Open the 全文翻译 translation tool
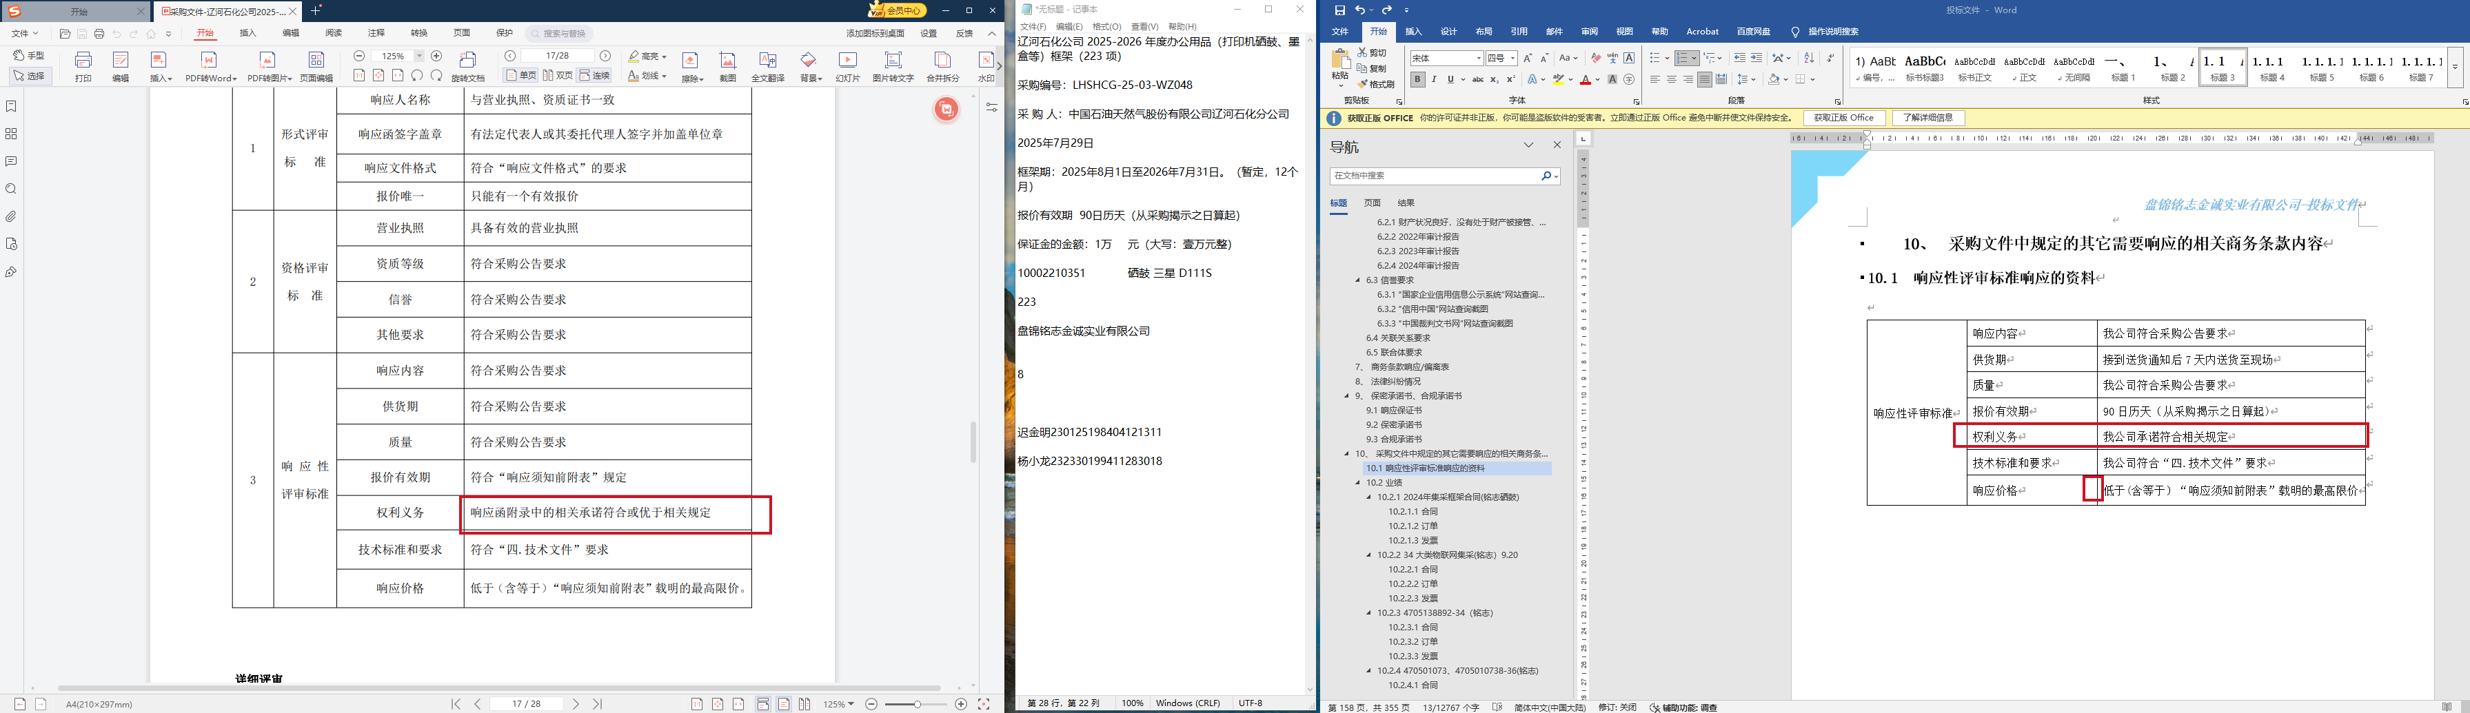This screenshot has width=2470, height=713. pyautogui.click(x=767, y=65)
